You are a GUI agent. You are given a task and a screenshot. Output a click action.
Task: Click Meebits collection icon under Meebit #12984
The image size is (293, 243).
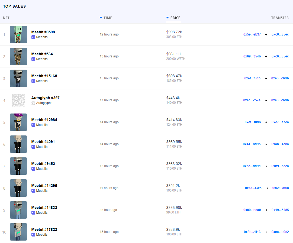(33, 125)
